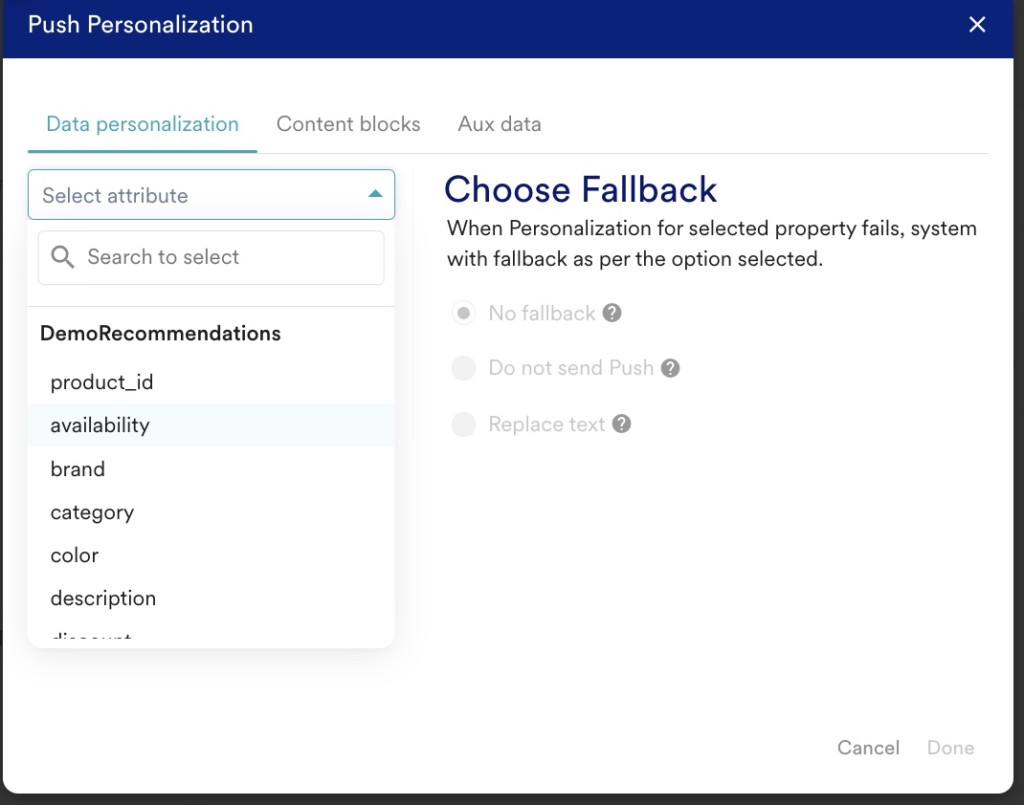The height and width of the screenshot is (805, 1024).
Task: Collapse the Select attribute dropdown arrow
Action: [375, 194]
